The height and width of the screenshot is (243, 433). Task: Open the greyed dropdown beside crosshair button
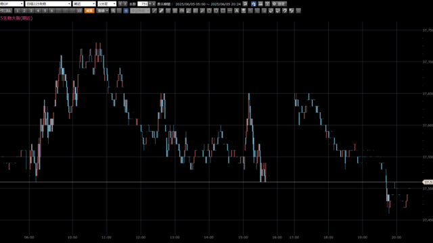[x=140, y=11]
